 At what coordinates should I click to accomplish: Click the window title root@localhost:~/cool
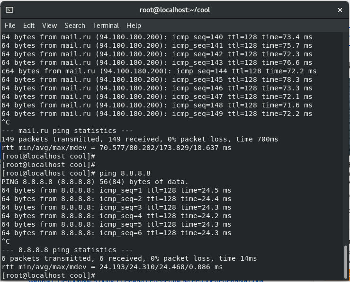175,10
